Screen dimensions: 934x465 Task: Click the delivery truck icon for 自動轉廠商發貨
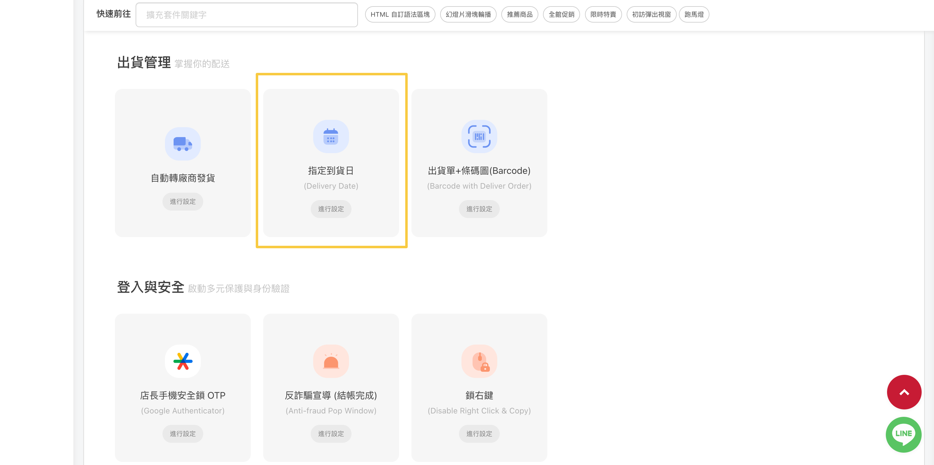point(183,144)
